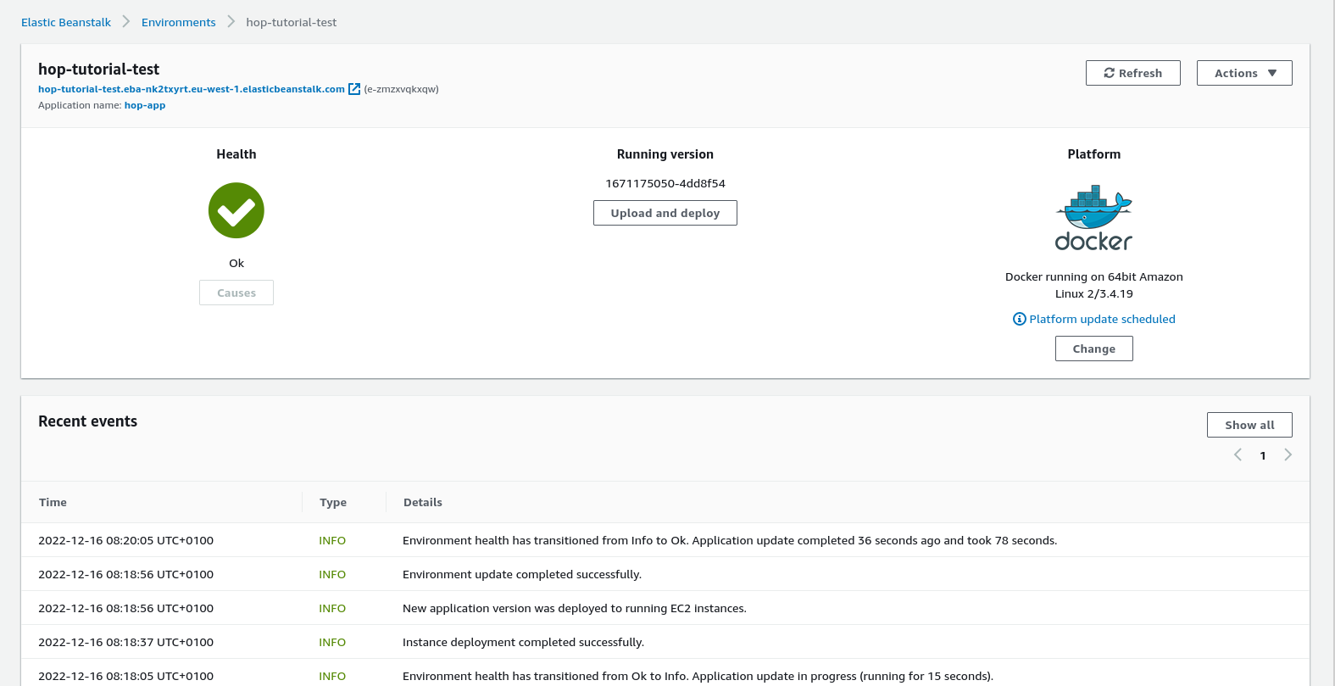
Task: Click the Causes button
Action: tap(236, 293)
